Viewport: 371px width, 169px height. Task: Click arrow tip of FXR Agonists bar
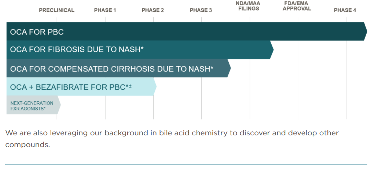pos(59,105)
